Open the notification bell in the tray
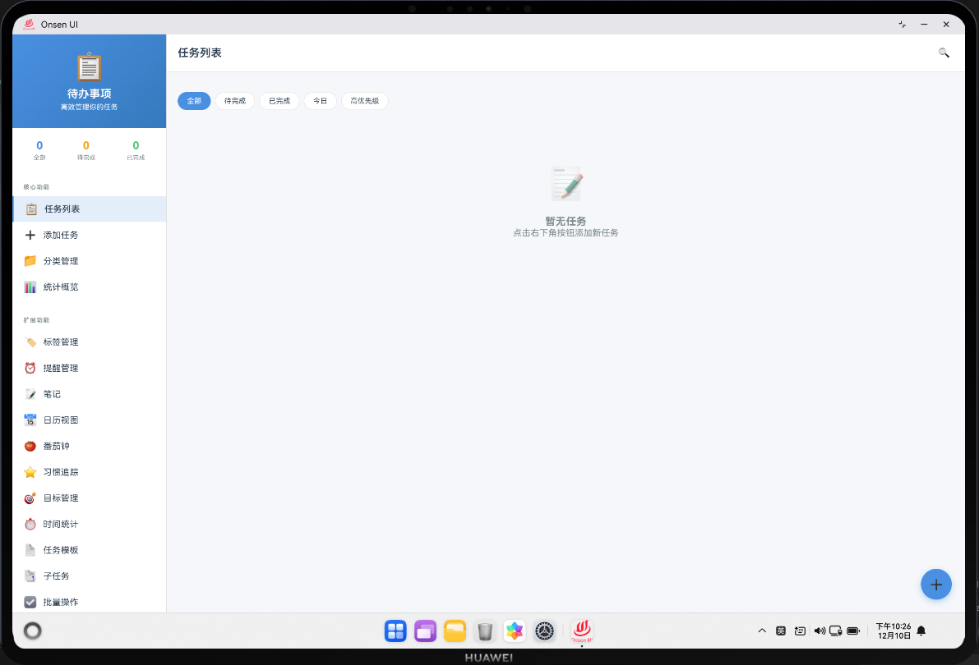979x665 pixels. (921, 631)
